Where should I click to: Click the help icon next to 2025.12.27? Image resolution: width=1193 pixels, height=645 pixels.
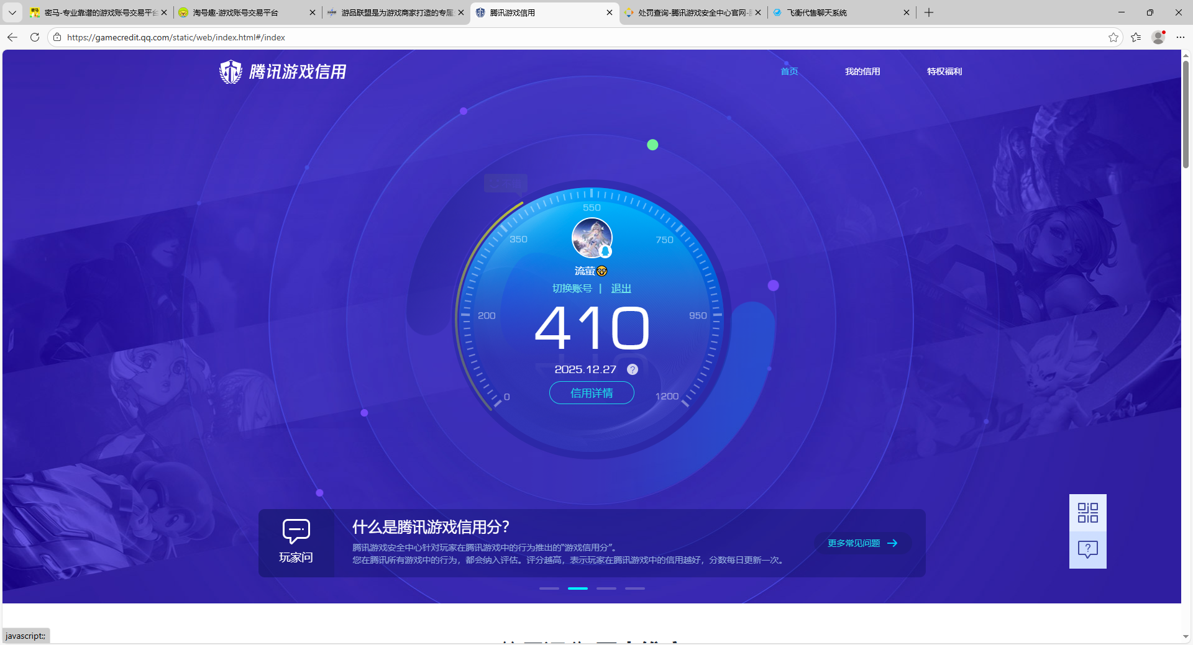tap(633, 369)
